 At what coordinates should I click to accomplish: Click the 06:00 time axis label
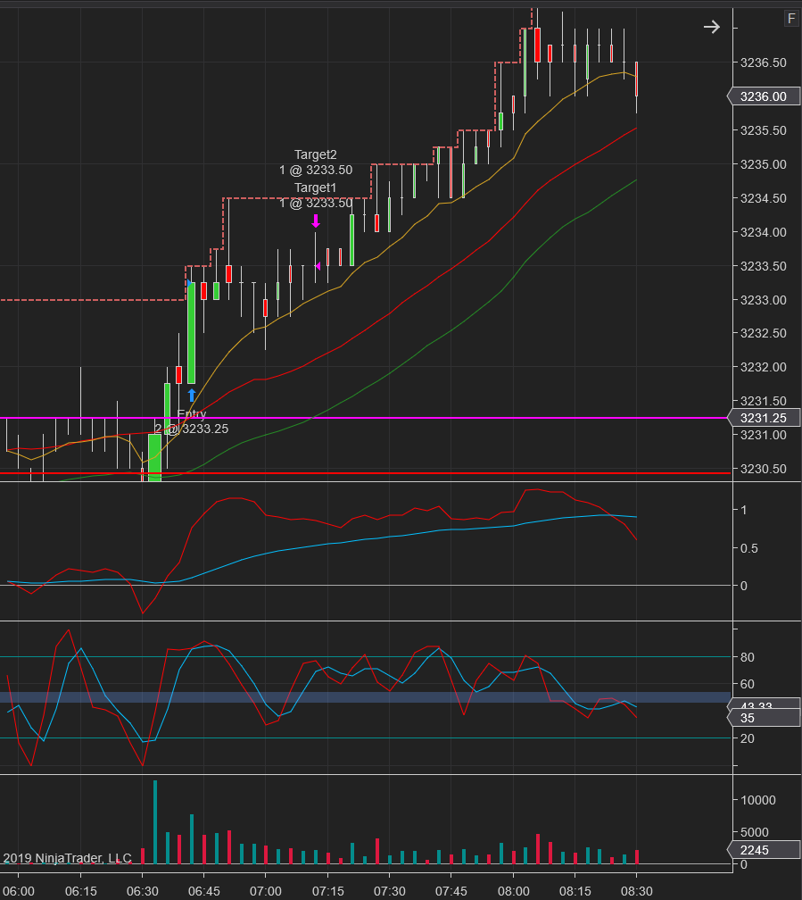tap(19, 891)
